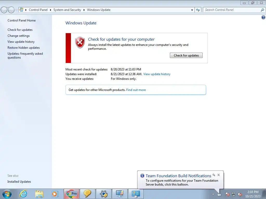266x199 pixels.
Task: Open Updates: frequently asked questions
Action: coord(25,55)
